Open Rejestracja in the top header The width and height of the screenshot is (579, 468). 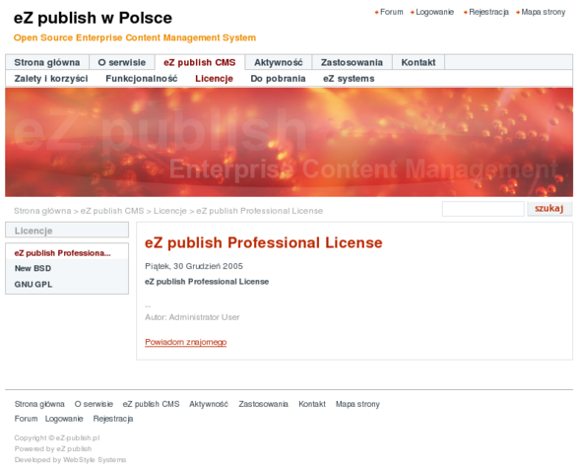click(x=488, y=12)
